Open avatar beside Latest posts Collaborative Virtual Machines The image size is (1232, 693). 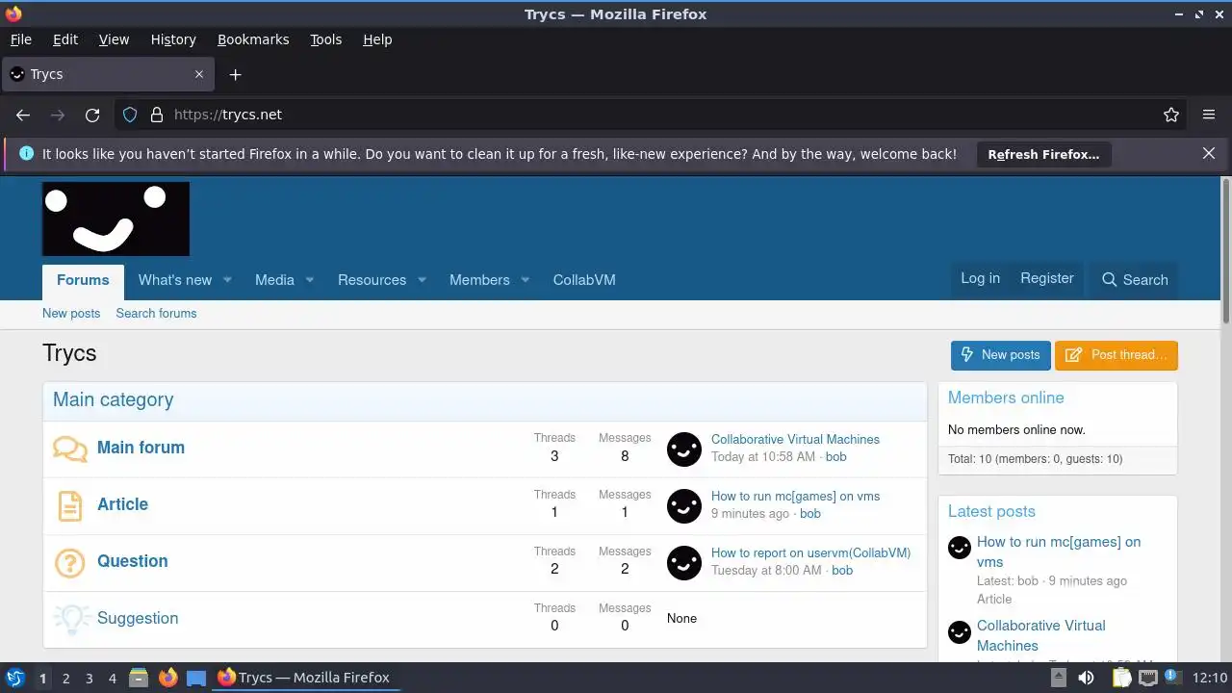pyautogui.click(x=960, y=631)
